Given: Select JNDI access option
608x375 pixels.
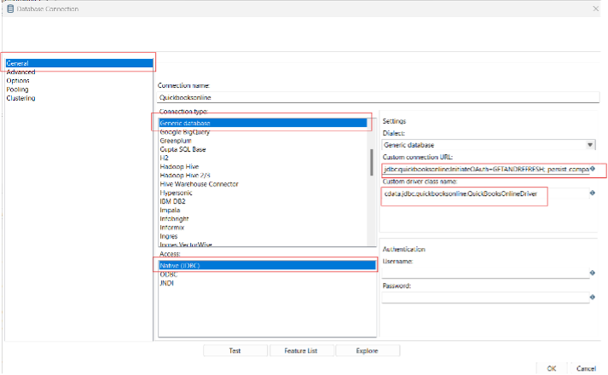Looking at the screenshot, I should tap(167, 283).
